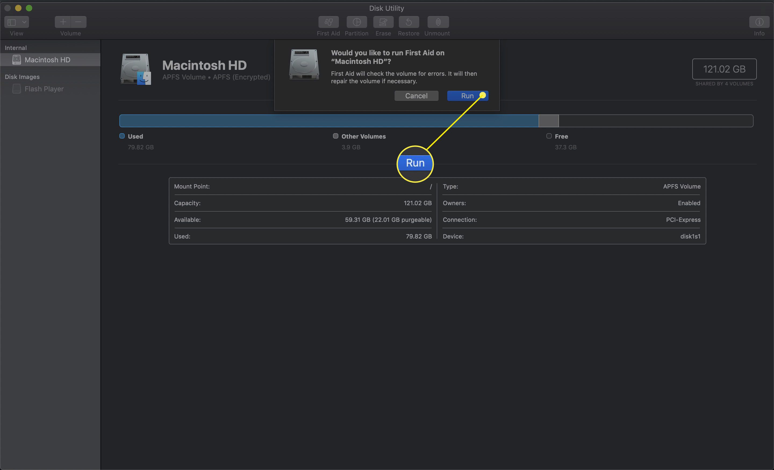
Task: Click the 79.82 GB used legend value
Action: [141, 147]
